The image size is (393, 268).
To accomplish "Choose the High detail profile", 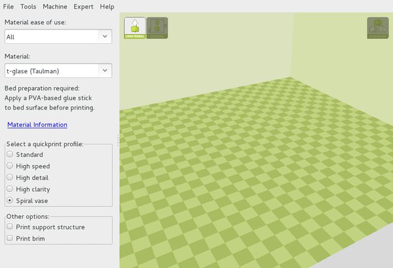I will point(10,178).
